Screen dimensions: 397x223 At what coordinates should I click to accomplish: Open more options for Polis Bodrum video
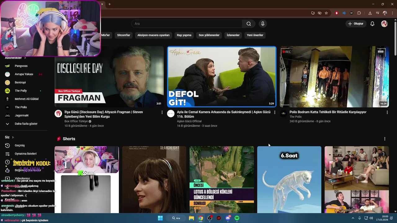click(x=387, y=112)
